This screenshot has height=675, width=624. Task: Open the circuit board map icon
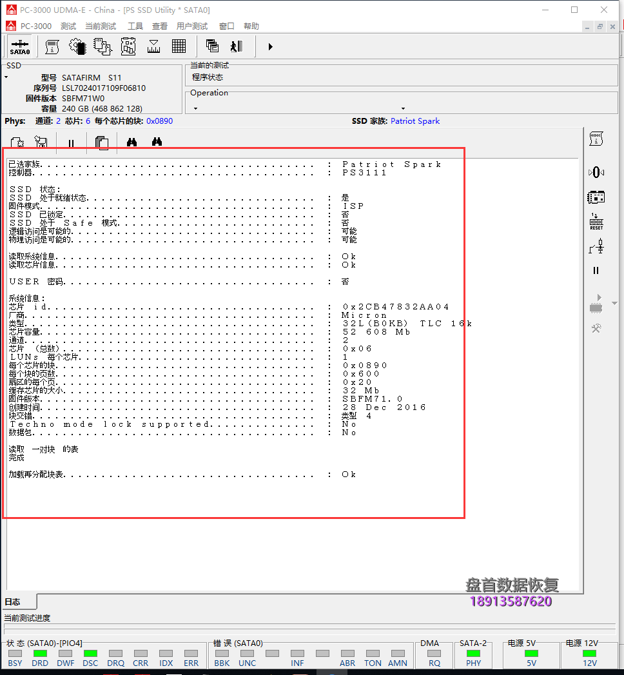(x=128, y=46)
